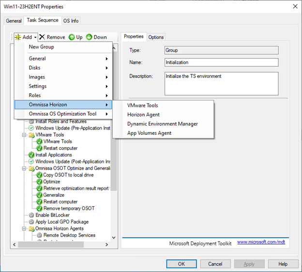Click the Name field containing Initialization
This screenshot has height=272, width=302.
click(x=221, y=62)
